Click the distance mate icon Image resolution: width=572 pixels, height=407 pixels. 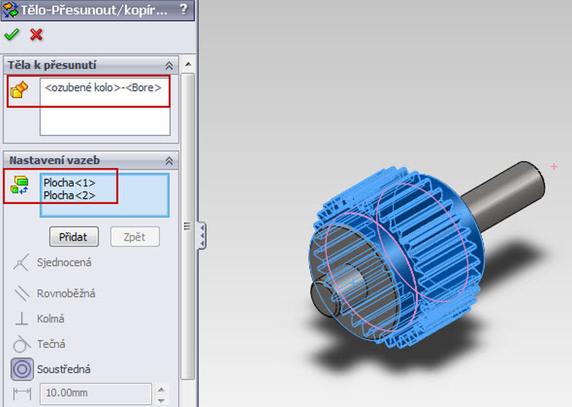point(22,393)
